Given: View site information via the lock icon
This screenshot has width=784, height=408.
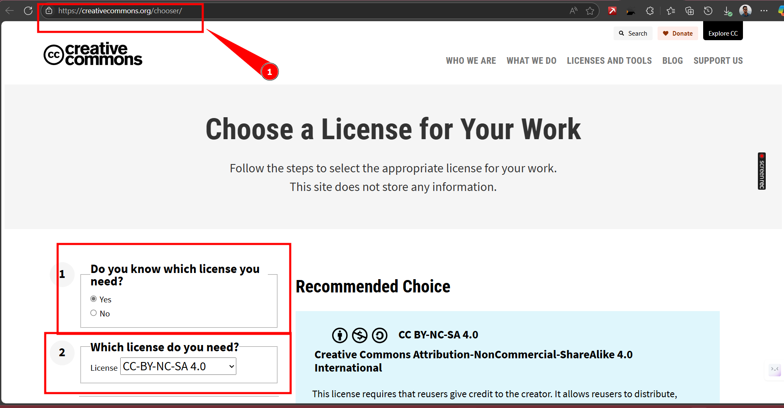Looking at the screenshot, I should pyautogui.click(x=49, y=11).
